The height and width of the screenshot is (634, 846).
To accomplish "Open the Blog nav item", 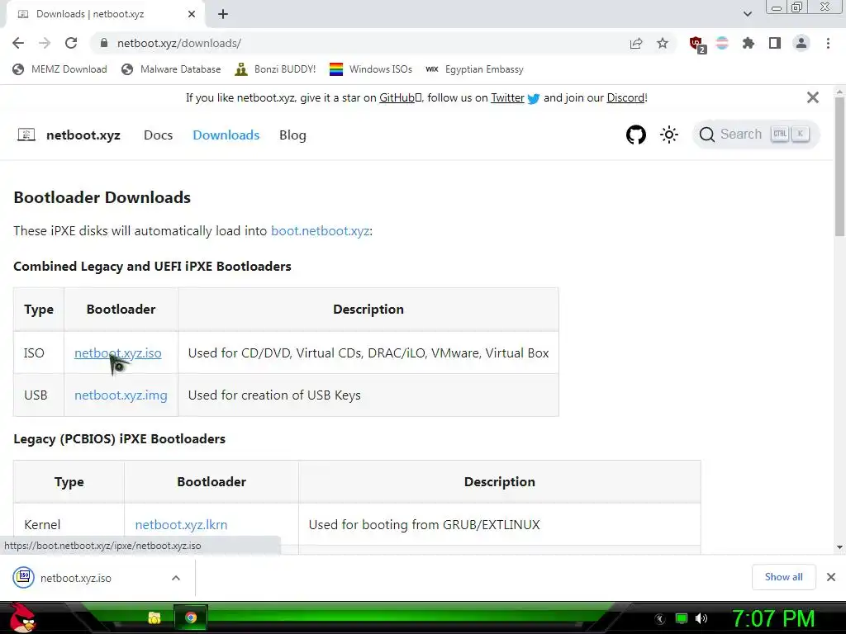I will (292, 135).
